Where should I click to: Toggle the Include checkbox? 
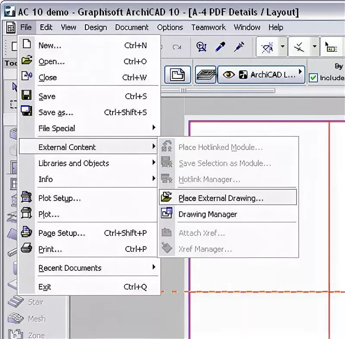(x=313, y=78)
